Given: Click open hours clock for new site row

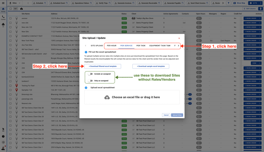Looking at the screenshot, I should (x=199, y=23).
